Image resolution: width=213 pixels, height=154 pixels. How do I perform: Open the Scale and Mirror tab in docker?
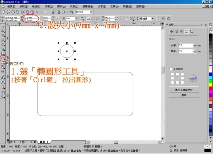(x=181, y=31)
